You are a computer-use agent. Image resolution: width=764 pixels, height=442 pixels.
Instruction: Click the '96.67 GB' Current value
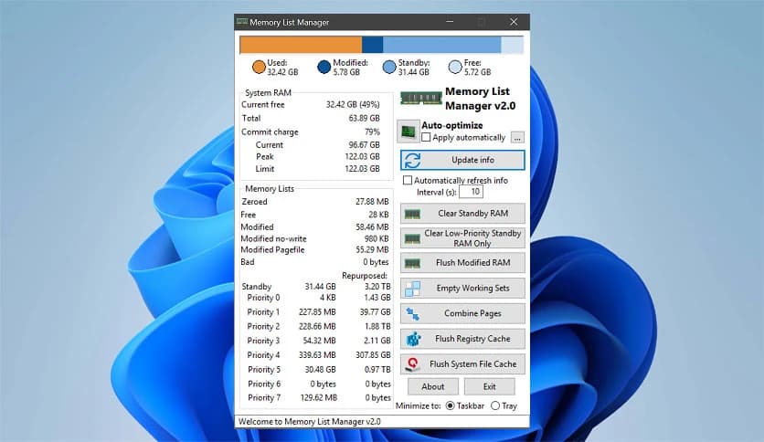pyautogui.click(x=364, y=145)
